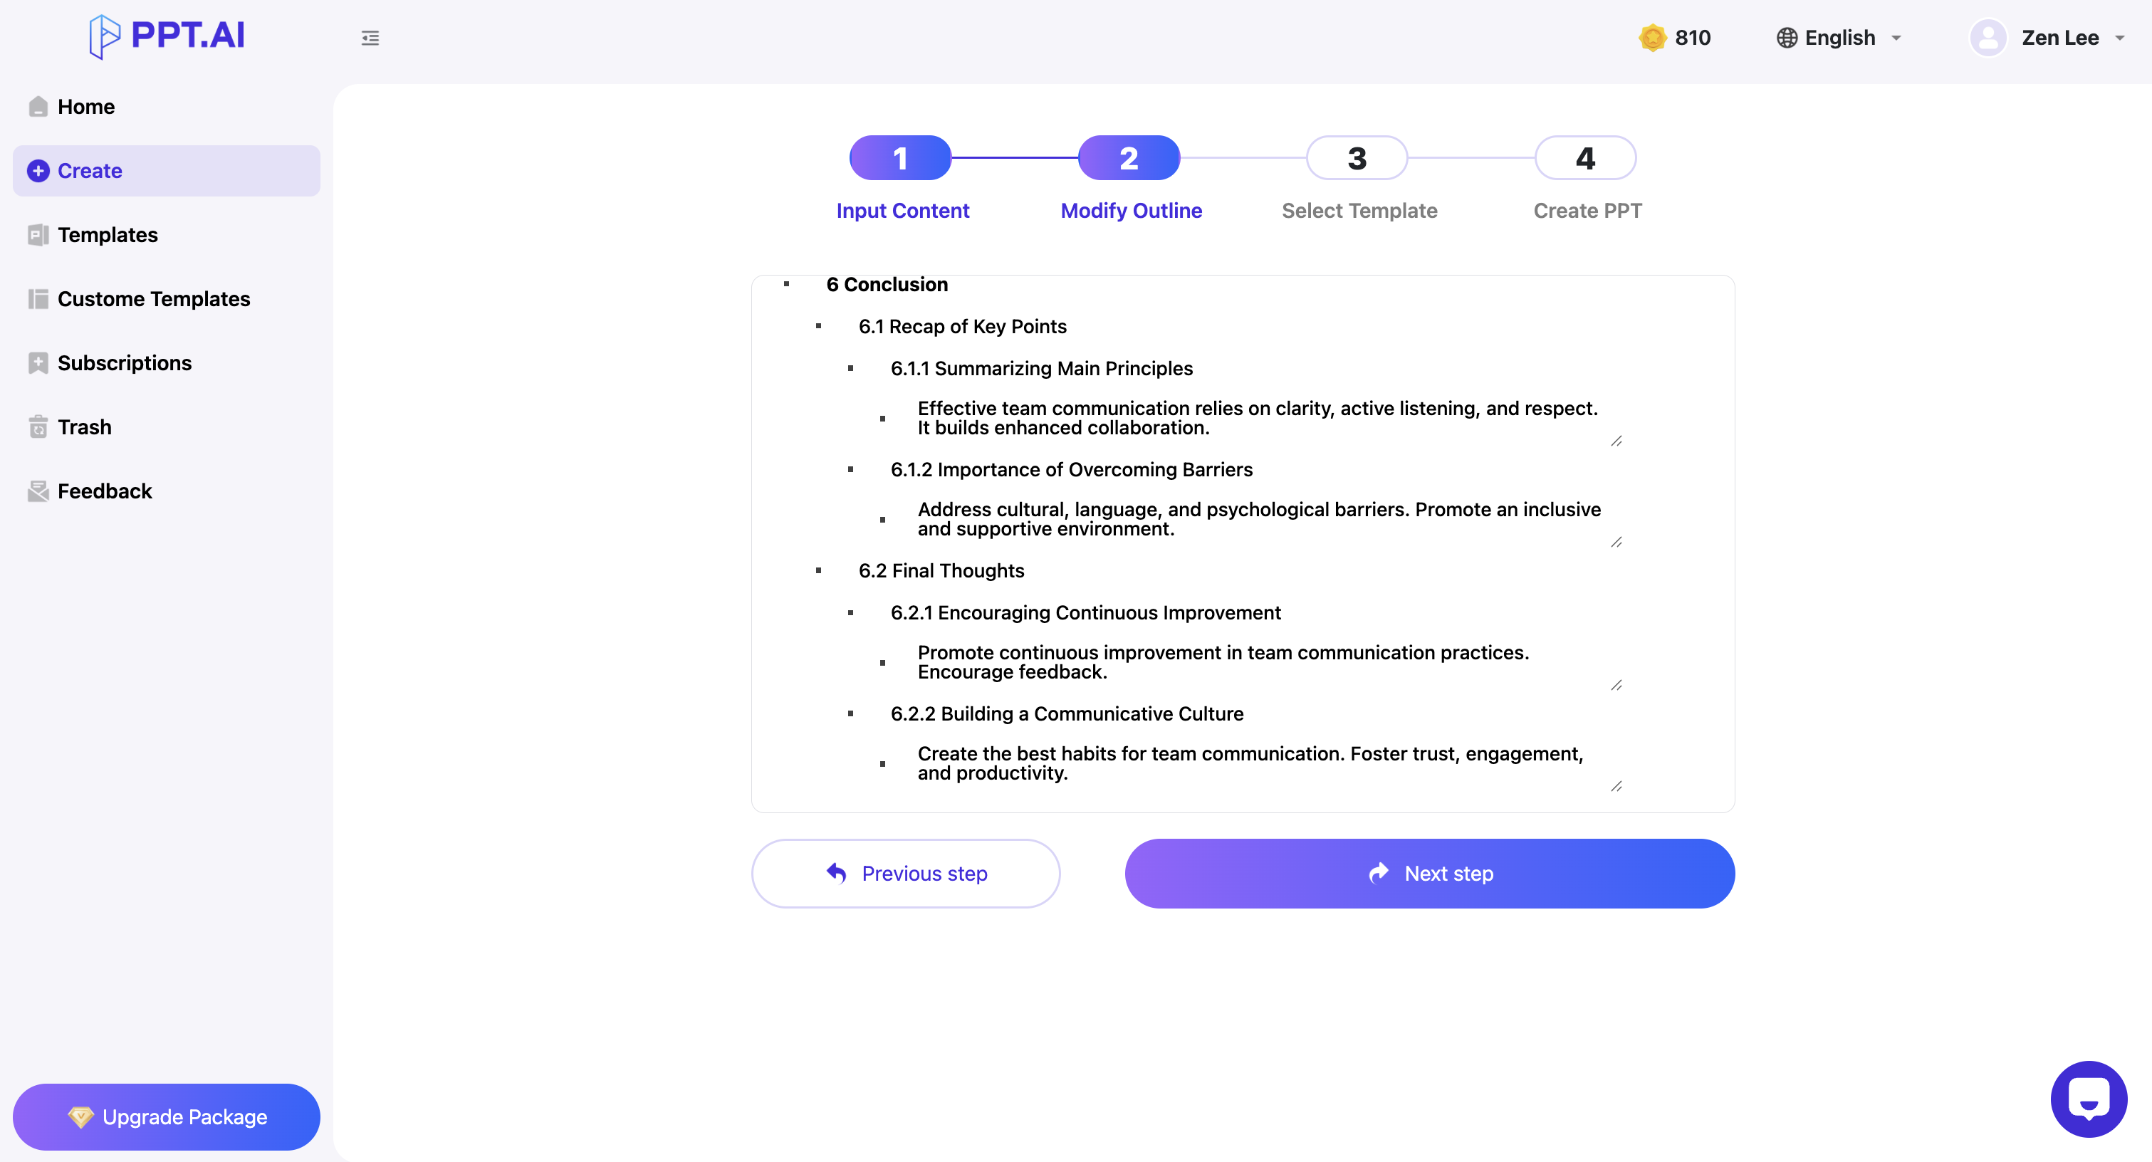Screen dimensions: 2152x1162
Task: Click the user avatar icon
Action: (1988, 38)
